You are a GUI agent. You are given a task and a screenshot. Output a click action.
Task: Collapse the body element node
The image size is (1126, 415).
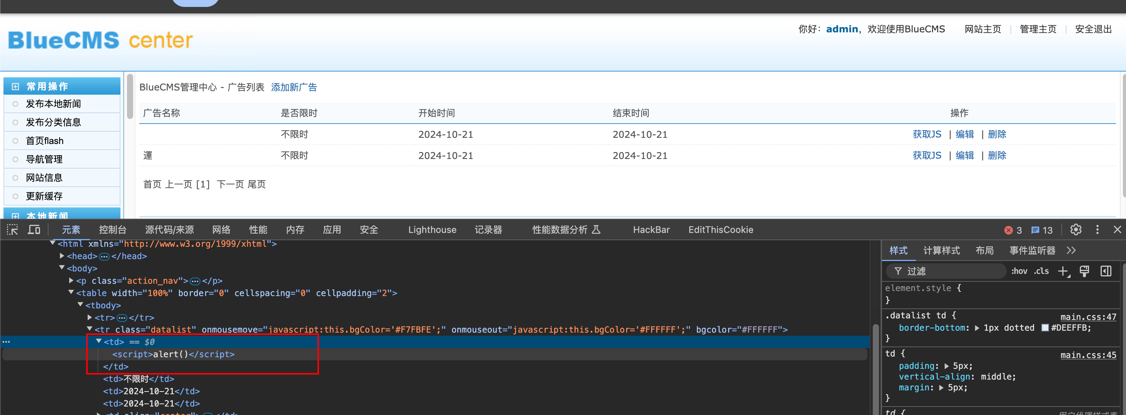click(62, 268)
